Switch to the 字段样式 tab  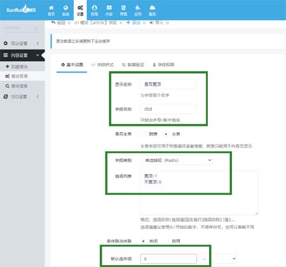tap(102, 65)
